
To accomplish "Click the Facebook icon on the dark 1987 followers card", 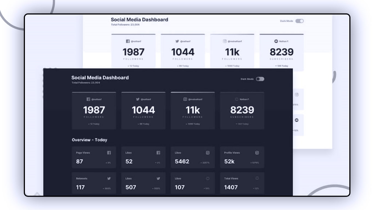I will [x=88, y=99].
